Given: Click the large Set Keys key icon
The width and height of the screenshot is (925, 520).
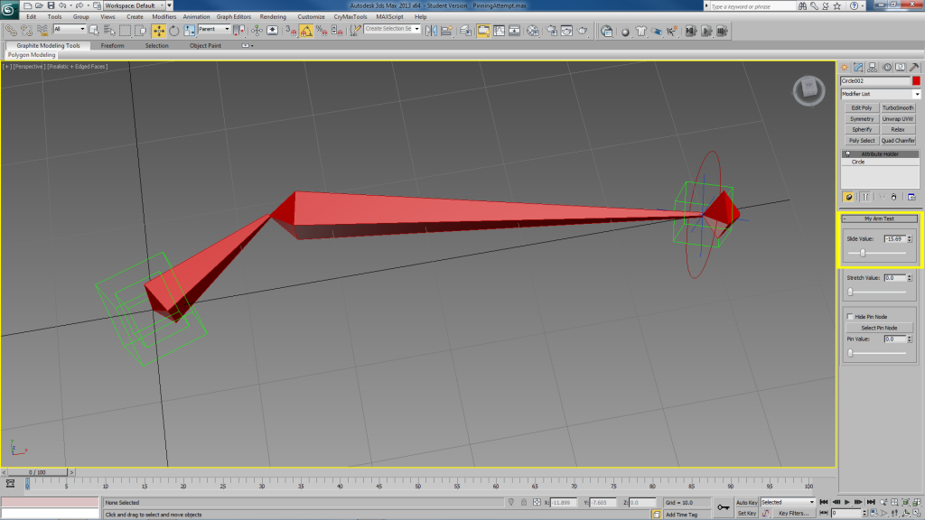Looking at the screenshot, I should (x=724, y=507).
